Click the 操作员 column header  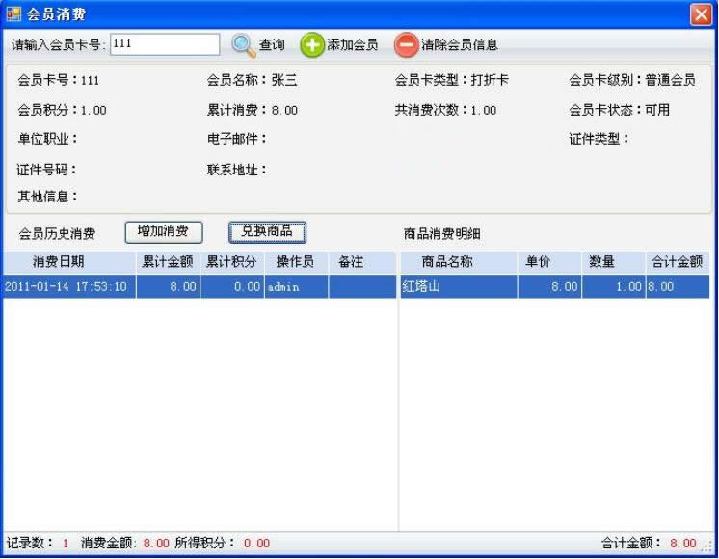pos(296,262)
